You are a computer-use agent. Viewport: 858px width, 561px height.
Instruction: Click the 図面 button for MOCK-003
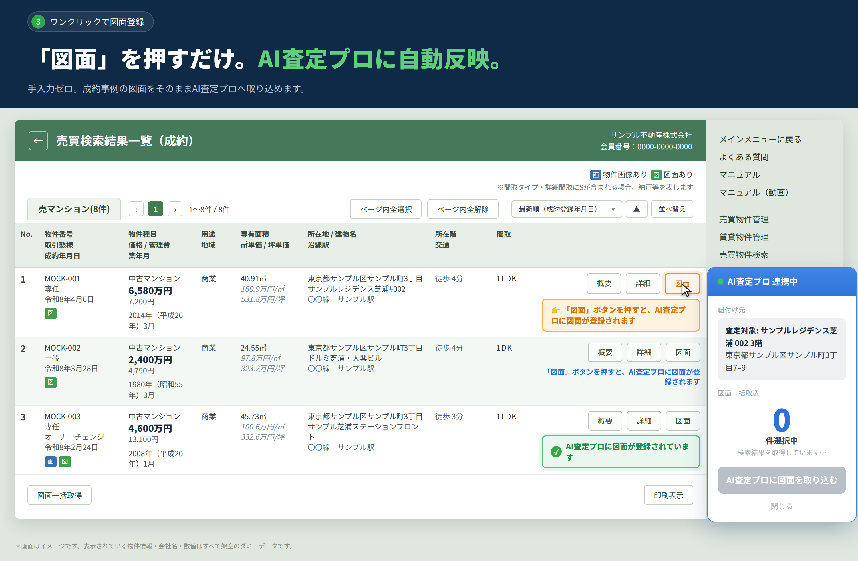(683, 421)
